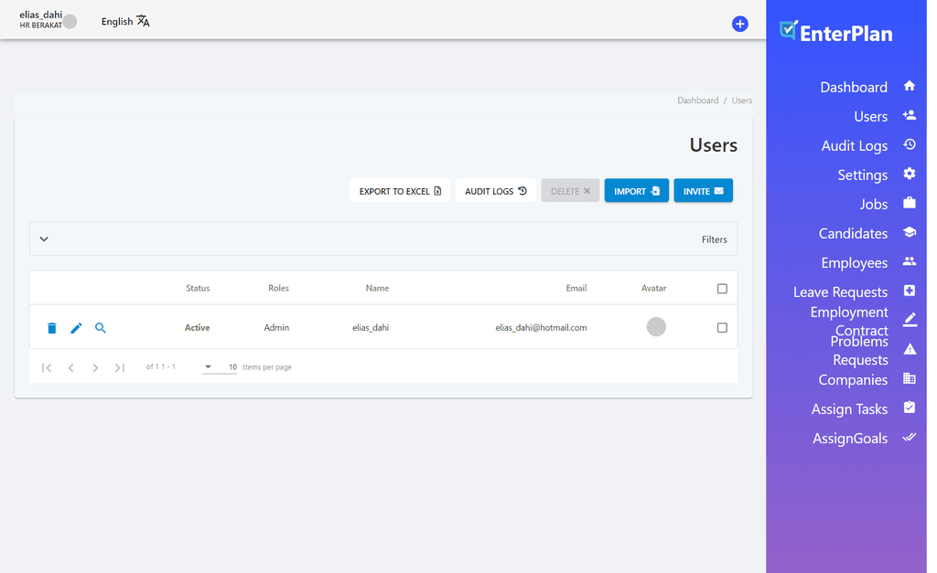The height and width of the screenshot is (573, 937).
Task: Click the Export to Excel button
Action: [x=400, y=191]
